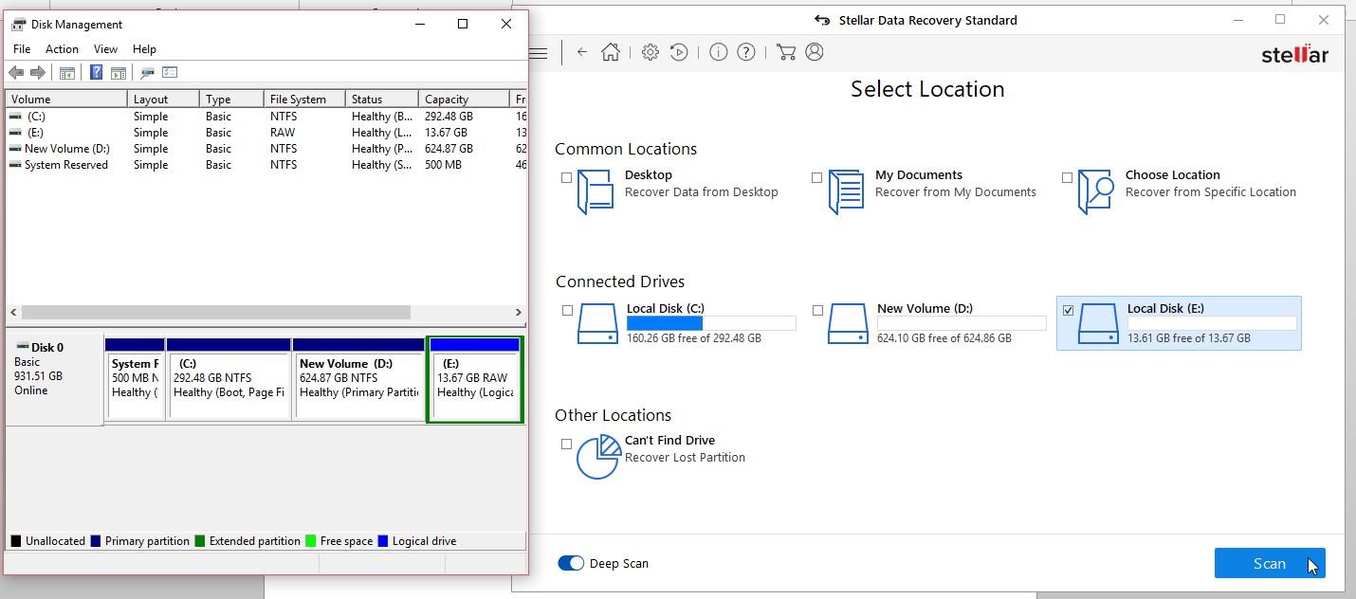Click the horizontal scrollbar left arrow in volume list
The width and height of the screenshot is (1356, 599).
tap(13, 312)
